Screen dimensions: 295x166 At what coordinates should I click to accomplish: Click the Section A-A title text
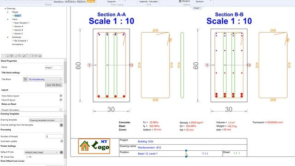coord(112,14)
